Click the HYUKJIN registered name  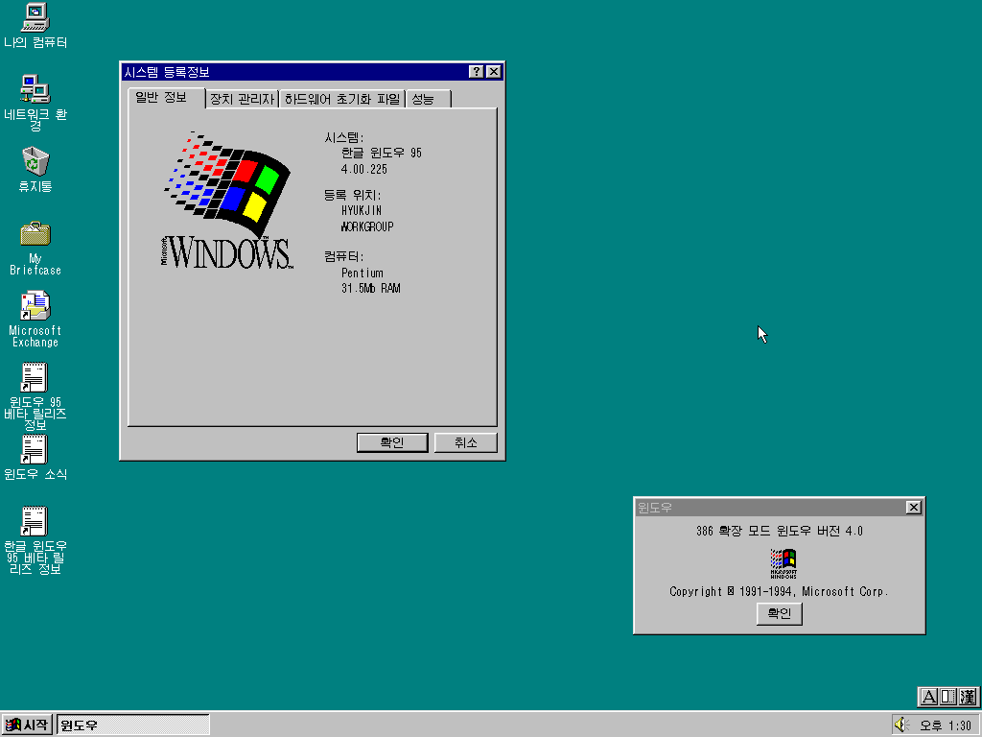362,210
